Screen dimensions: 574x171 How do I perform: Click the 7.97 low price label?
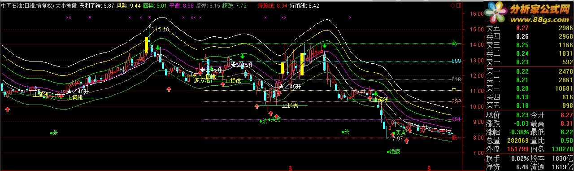[x=397, y=139]
